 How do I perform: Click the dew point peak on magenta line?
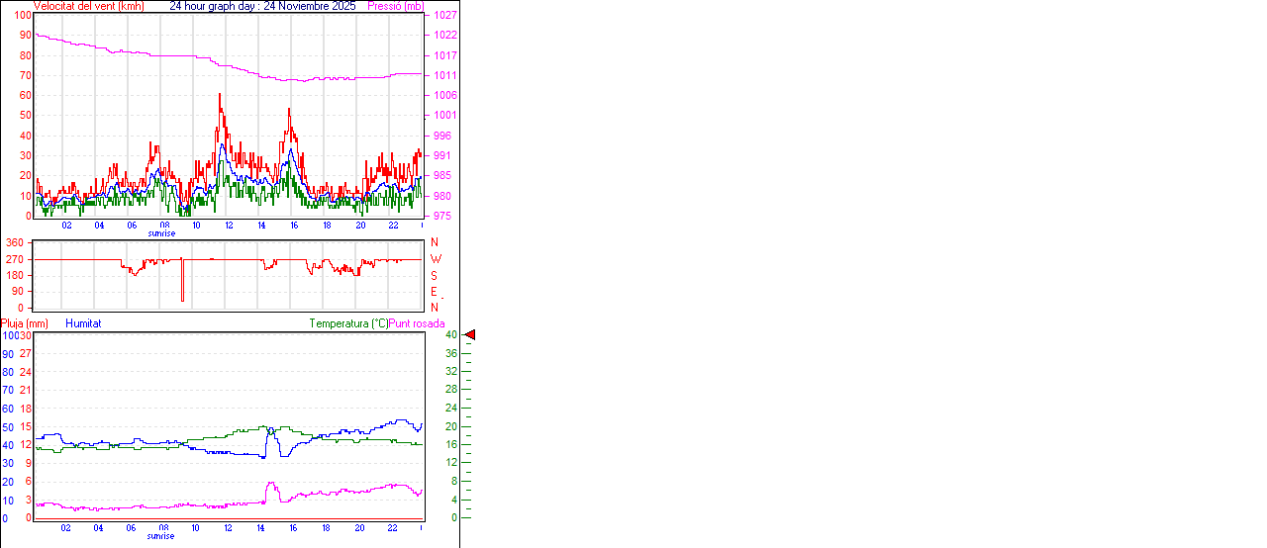coord(271,484)
